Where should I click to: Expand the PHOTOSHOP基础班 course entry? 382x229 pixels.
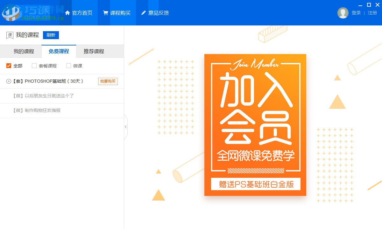click(9, 81)
